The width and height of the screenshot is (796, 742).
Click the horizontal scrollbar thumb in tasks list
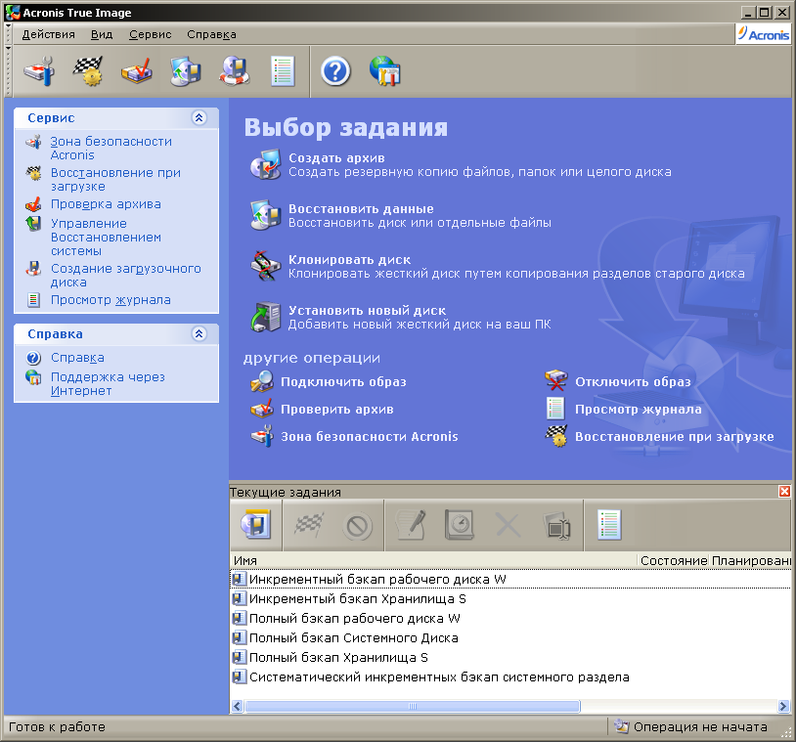click(x=413, y=706)
